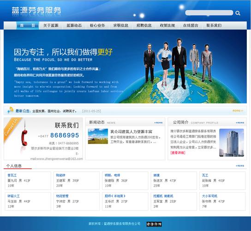Click the orange MORE link in announcement bar

click(238, 110)
